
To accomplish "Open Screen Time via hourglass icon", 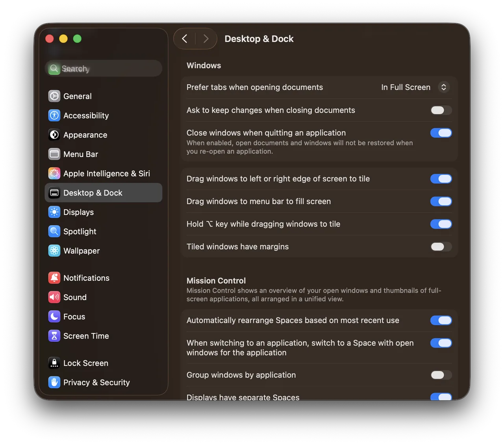I will tap(54, 336).
